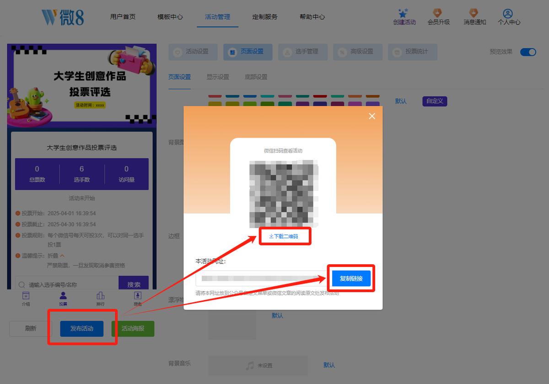Collapse the 温馨提示 折叠 arrow
Screen dimensions: 549x384
pyautogui.click(x=62, y=256)
